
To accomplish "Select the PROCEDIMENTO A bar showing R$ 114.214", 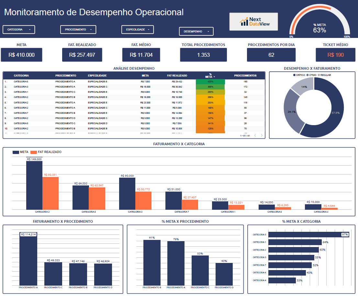I will click(28, 259).
